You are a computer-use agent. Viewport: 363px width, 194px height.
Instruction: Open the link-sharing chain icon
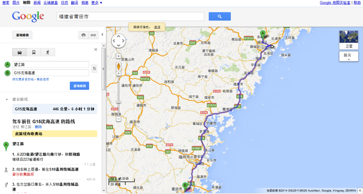pos(93,35)
